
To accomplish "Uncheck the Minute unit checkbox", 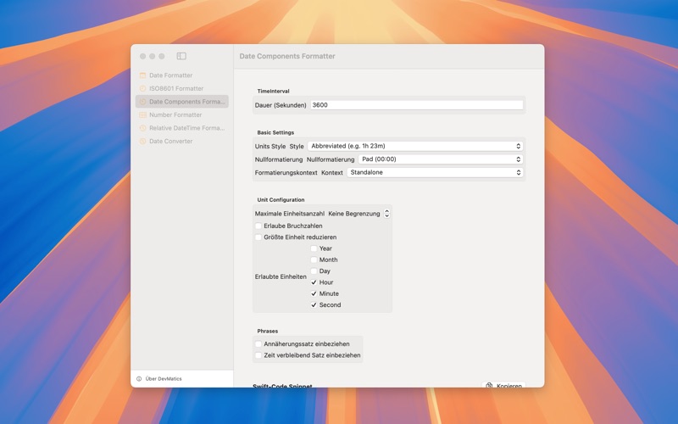I will click(x=314, y=293).
